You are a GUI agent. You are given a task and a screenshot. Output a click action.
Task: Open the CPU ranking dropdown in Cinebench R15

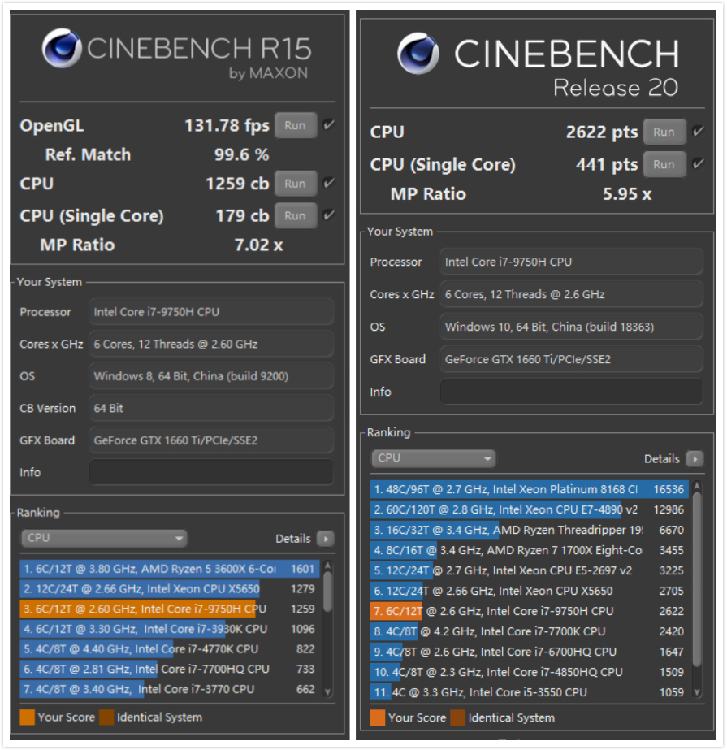[x=103, y=539]
